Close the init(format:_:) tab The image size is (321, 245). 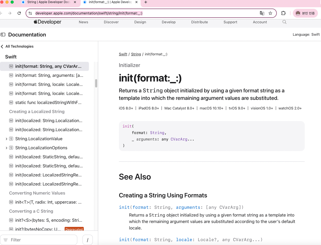click(x=137, y=2)
